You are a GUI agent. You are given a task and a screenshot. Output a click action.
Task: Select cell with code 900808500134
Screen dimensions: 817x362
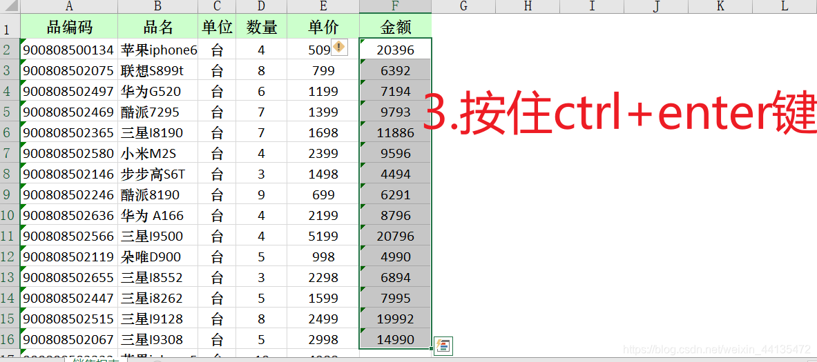(69, 50)
